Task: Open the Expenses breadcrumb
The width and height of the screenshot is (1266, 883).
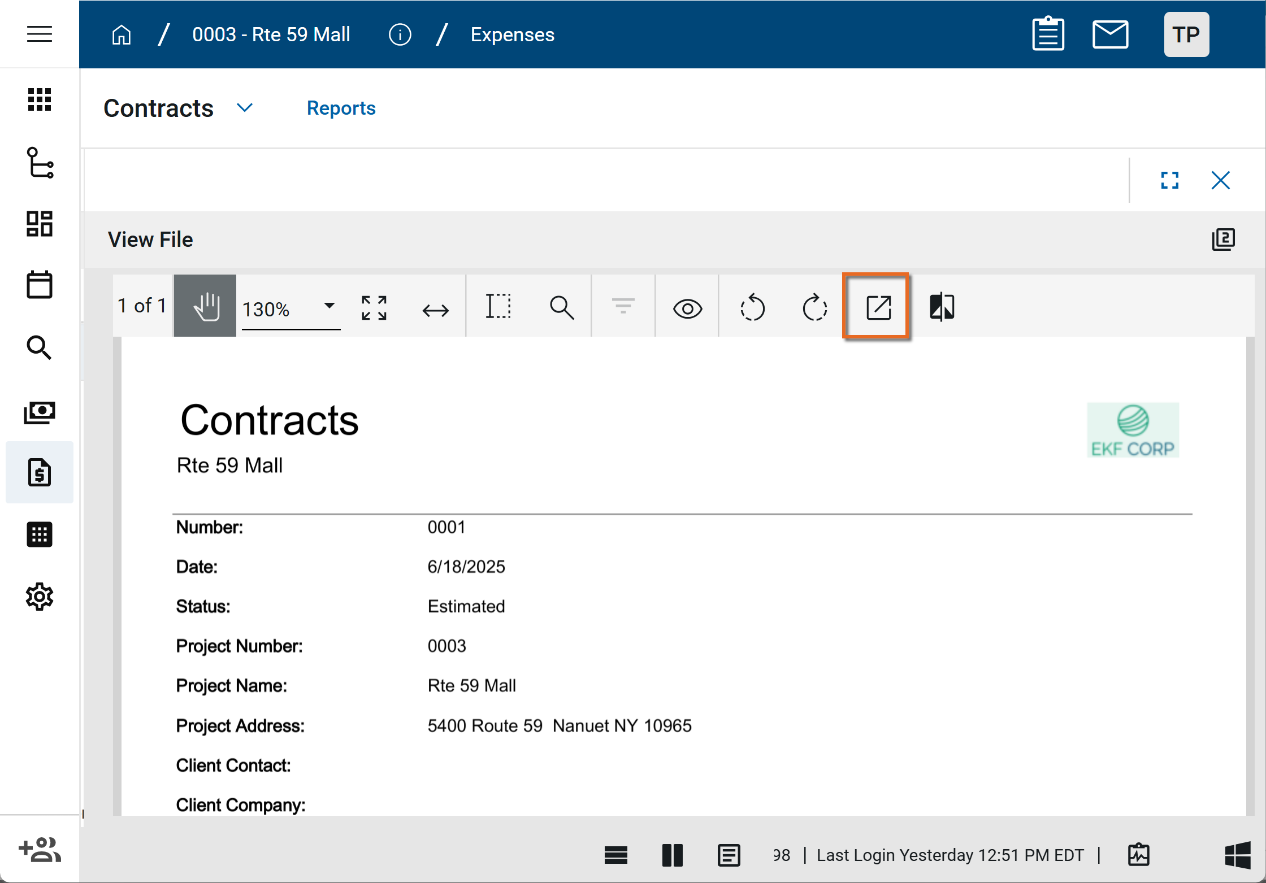Action: (512, 34)
